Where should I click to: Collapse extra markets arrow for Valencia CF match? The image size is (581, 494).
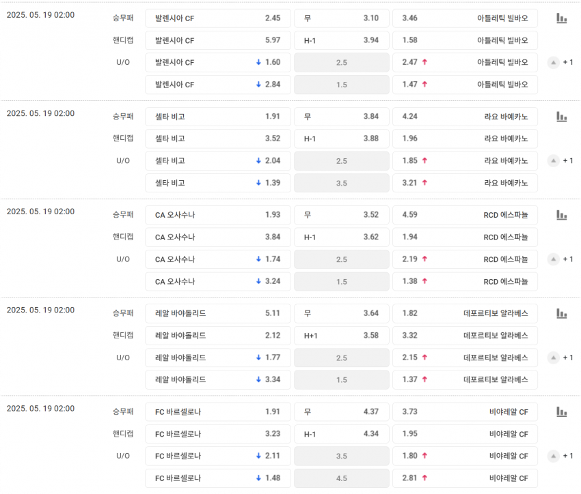point(554,63)
